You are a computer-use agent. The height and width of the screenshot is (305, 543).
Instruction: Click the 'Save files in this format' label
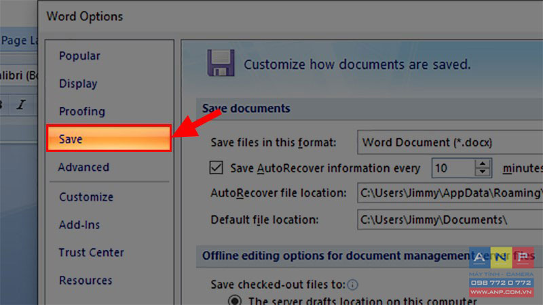274,142
